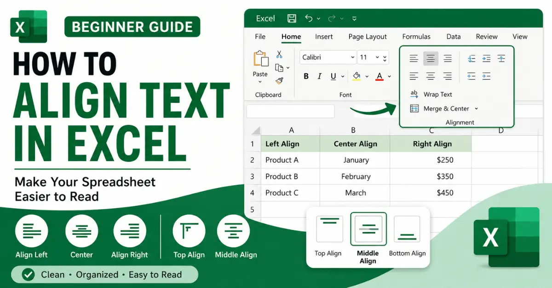Open the Formulas tab
Screen dimensions: 552x288
tap(416, 37)
